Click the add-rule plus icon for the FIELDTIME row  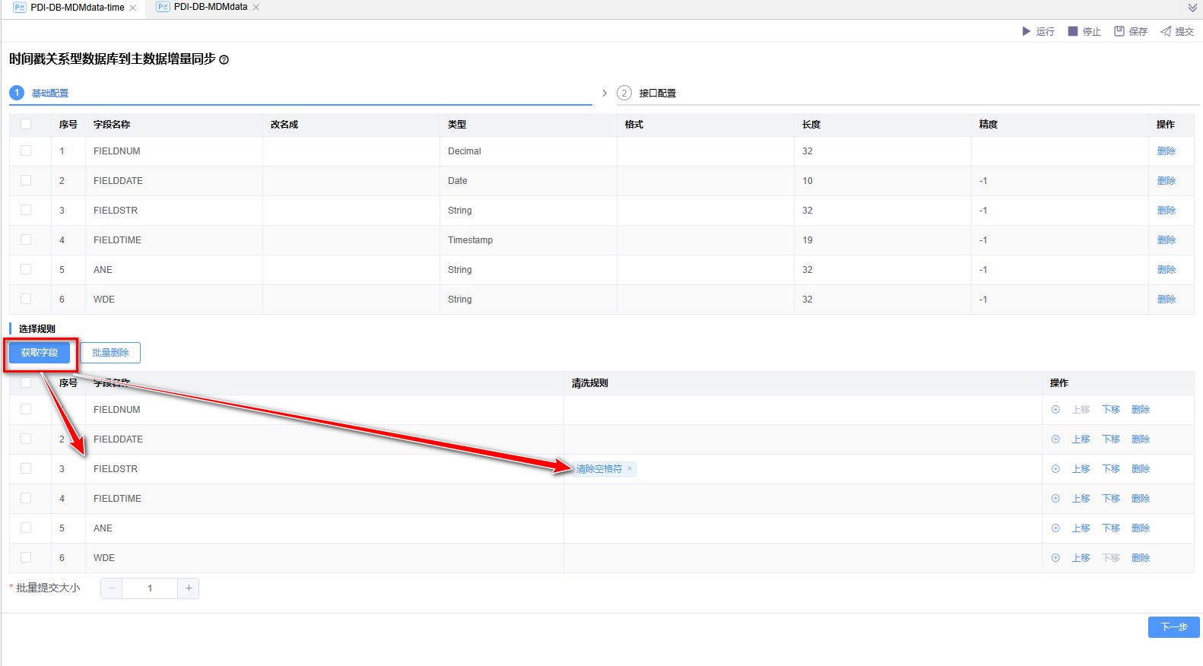[x=1055, y=499]
